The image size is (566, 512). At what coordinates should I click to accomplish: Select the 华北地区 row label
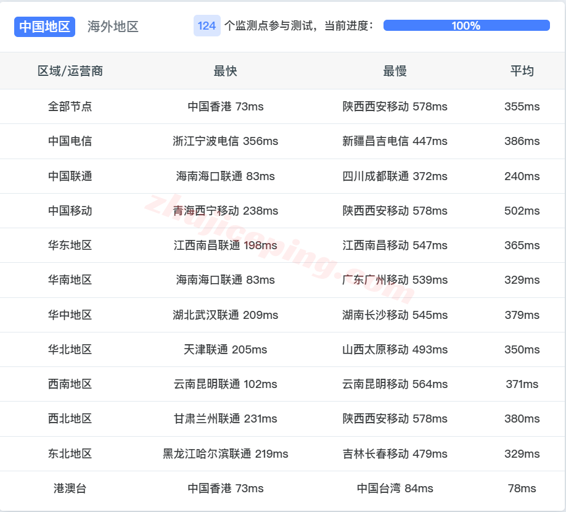point(70,350)
